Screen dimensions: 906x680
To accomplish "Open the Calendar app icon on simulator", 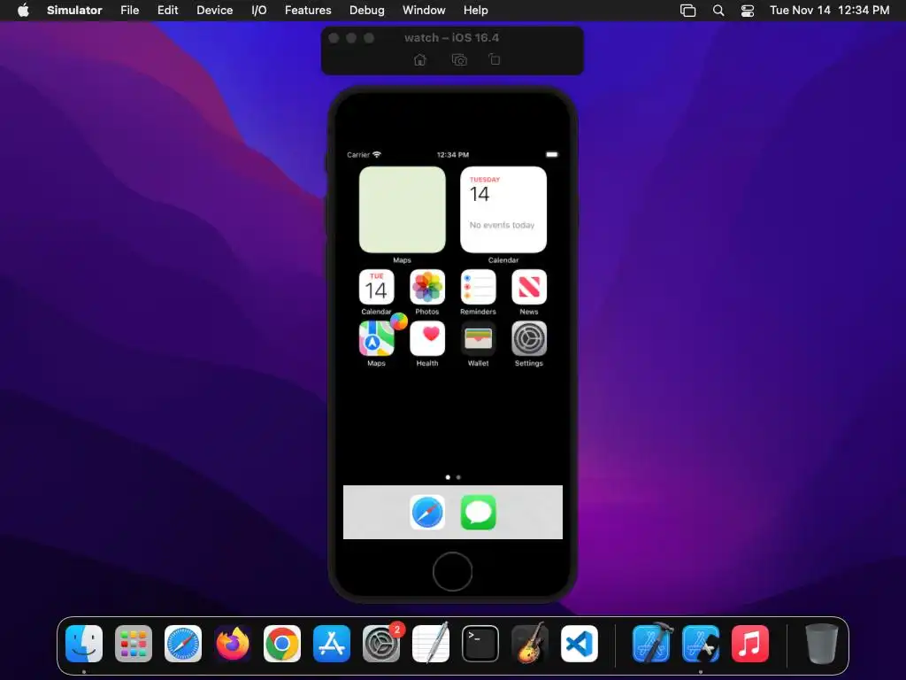I will coord(376,287).
